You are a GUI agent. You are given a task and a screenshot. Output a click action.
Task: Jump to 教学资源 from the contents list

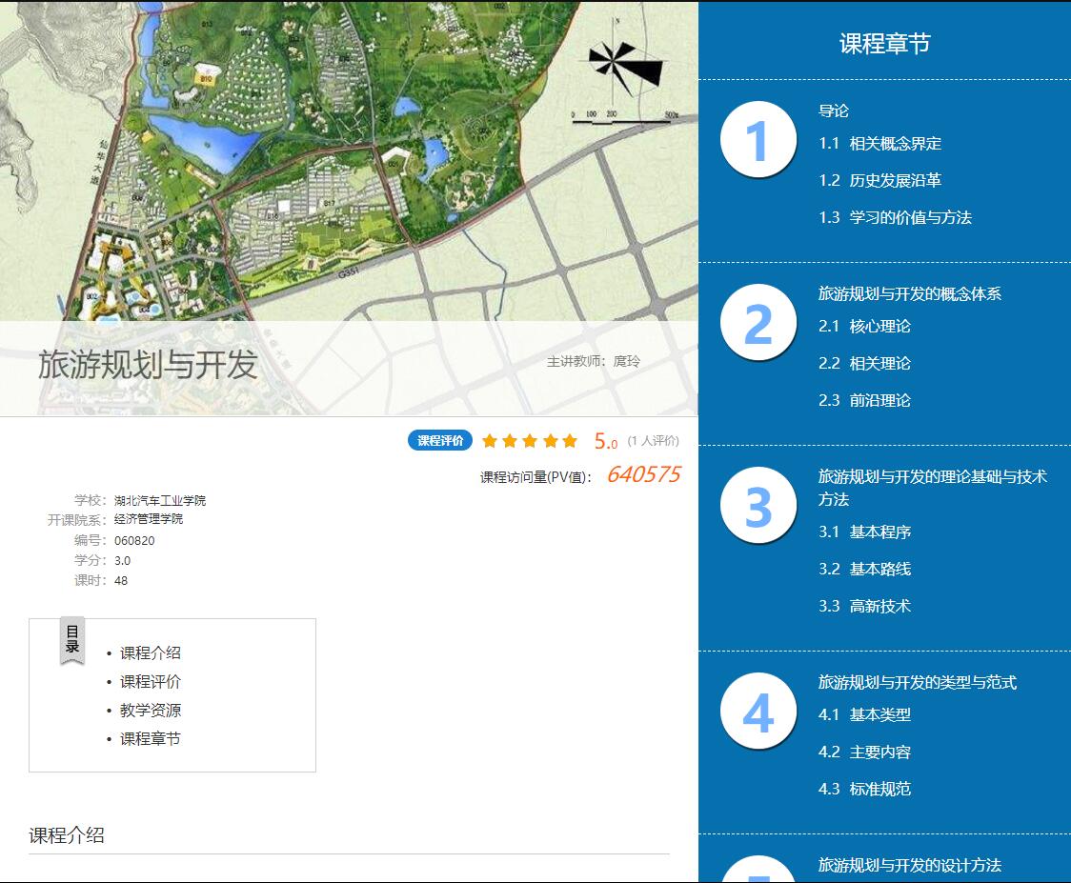150,710
